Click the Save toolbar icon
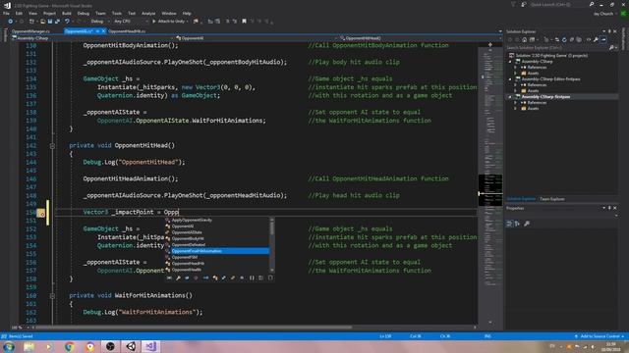This screenshot has width=629, height=353. pos(50,22)
